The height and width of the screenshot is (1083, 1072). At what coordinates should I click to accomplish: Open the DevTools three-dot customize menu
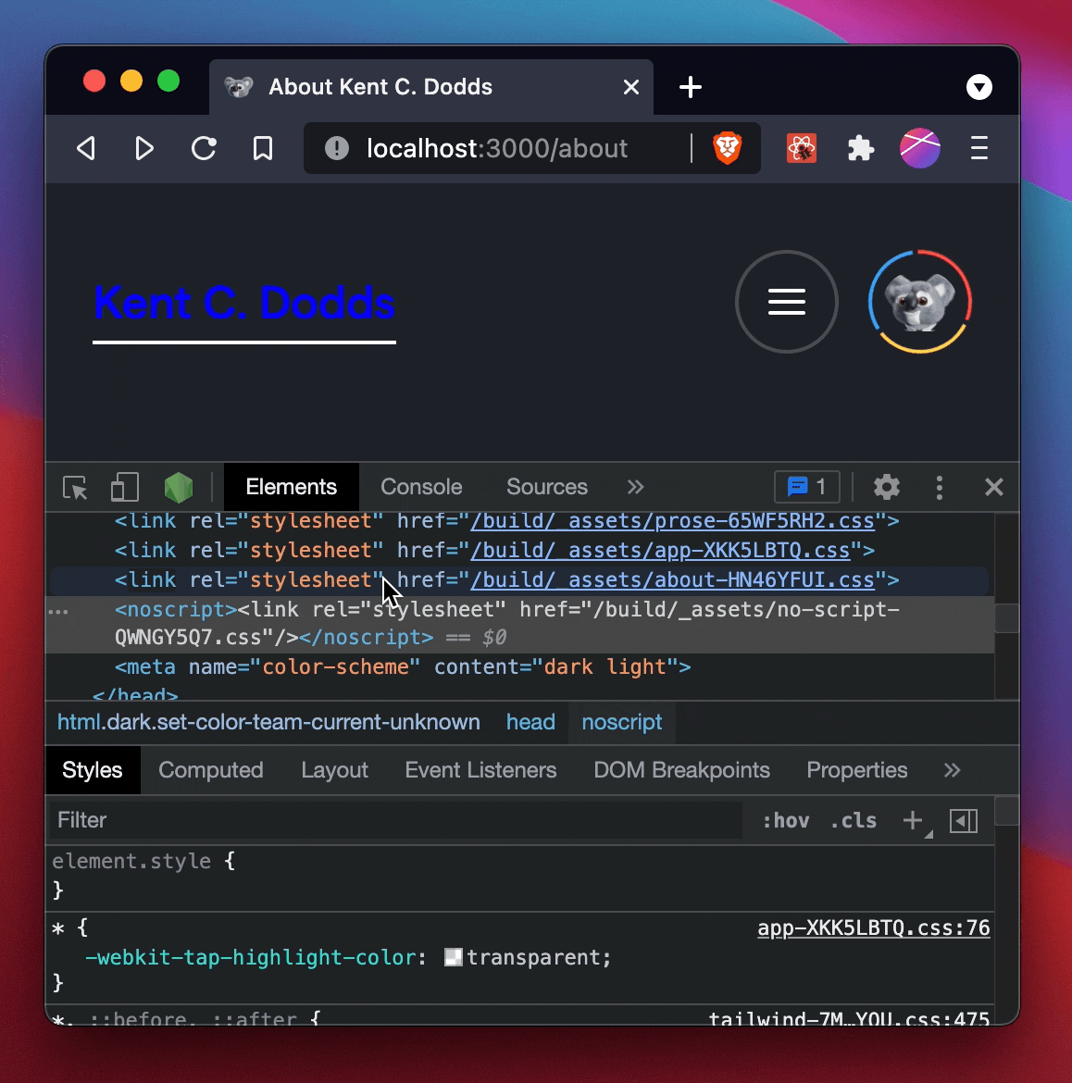[x=940, y=488]
